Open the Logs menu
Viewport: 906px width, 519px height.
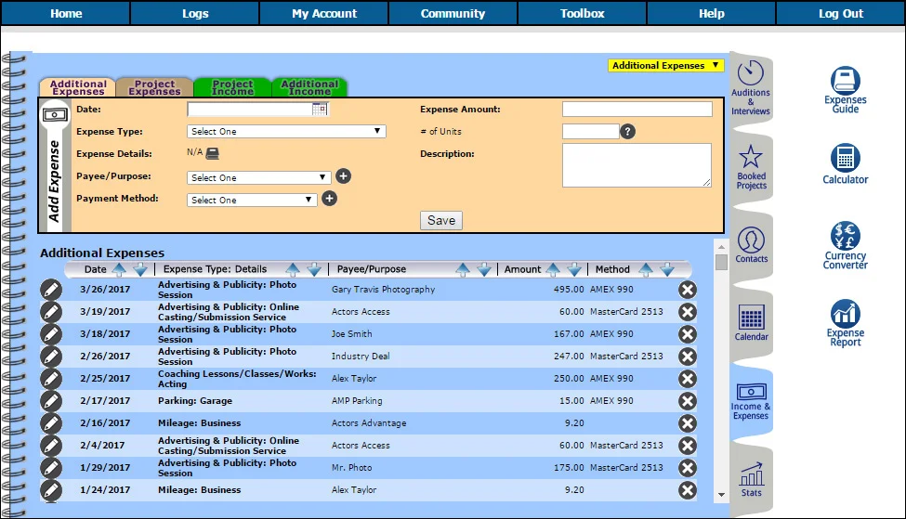(195, 13)
